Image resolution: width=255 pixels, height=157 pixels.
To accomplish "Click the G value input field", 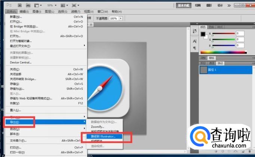I will (x=240, y=39).
